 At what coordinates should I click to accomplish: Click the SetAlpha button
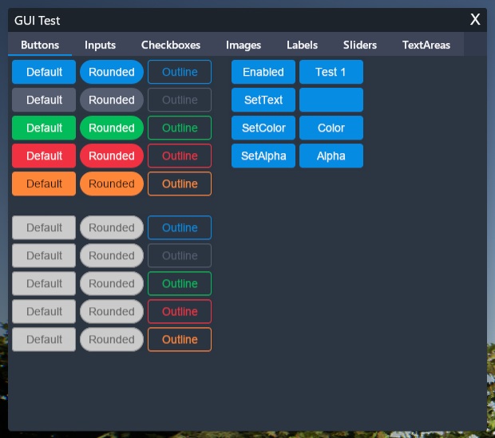(263, 156)
